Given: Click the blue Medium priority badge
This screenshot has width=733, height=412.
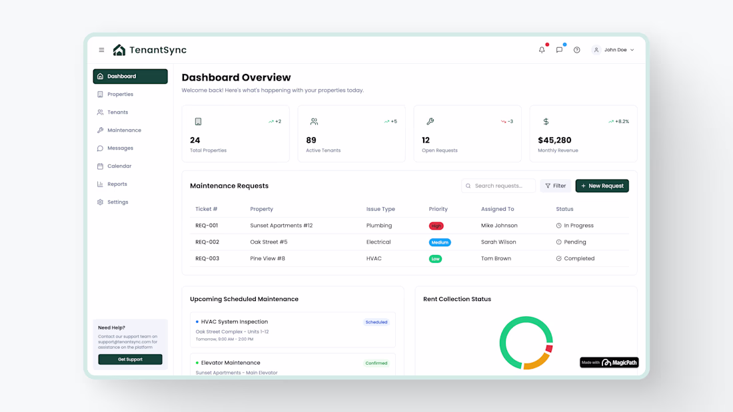Looking at the screenshot, I should (x=440, y=242).
